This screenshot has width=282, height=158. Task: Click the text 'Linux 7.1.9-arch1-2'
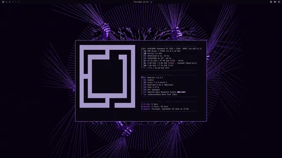point(157,83)
